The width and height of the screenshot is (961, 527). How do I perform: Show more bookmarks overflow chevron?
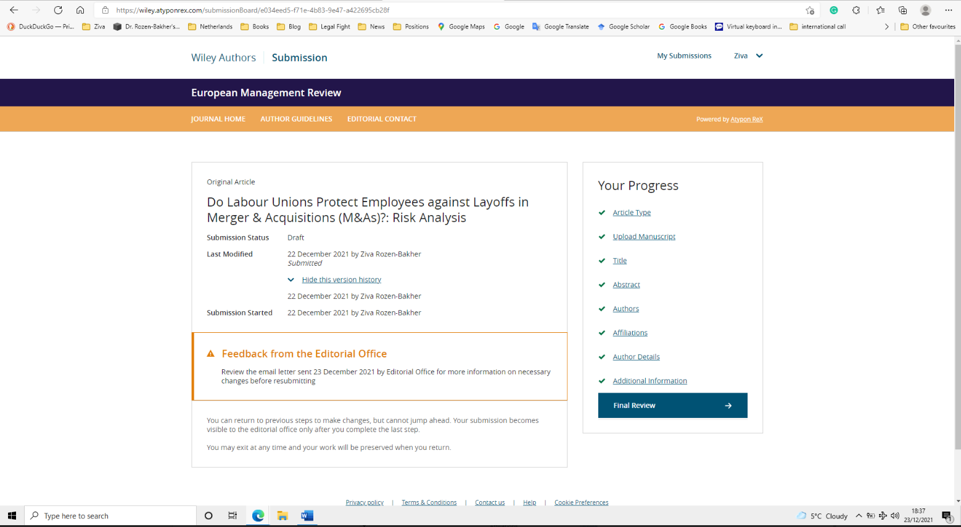pyautogui.click(x=886, y=27)
